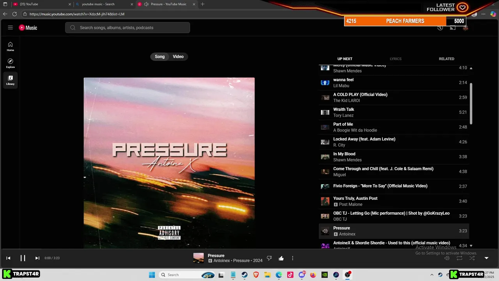Screen dimensions: 499x281
Task: Skip to the next track
Action: 37,258
